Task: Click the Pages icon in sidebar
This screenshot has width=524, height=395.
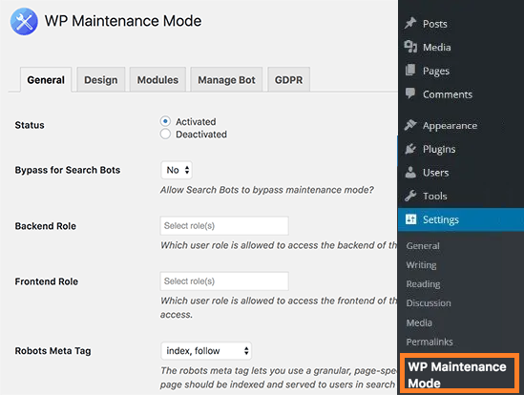Action: (410, 71)
